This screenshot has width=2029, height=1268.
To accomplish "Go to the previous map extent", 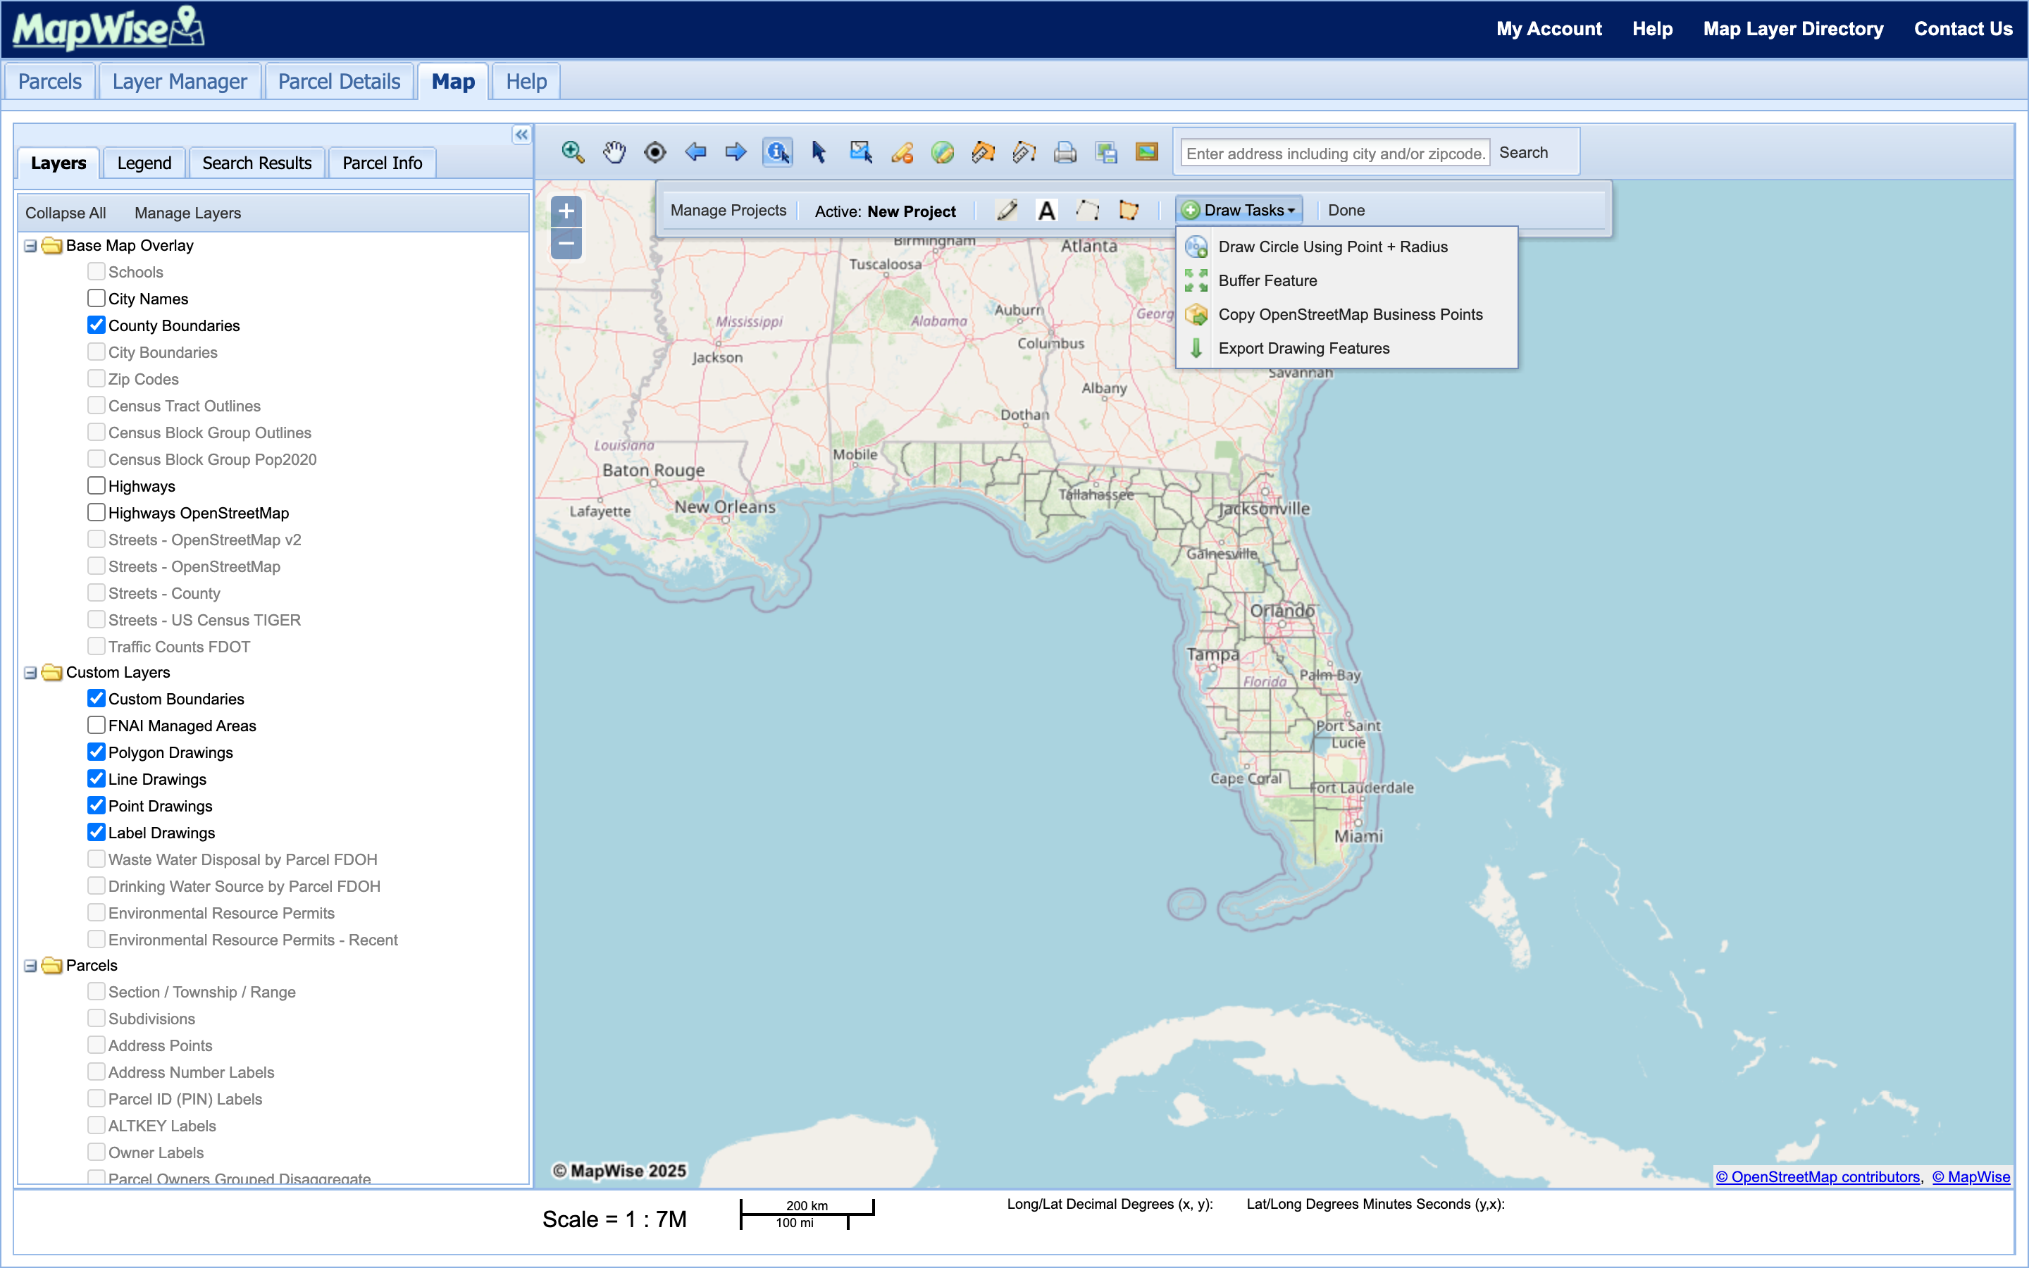I will tap(696, 151).
